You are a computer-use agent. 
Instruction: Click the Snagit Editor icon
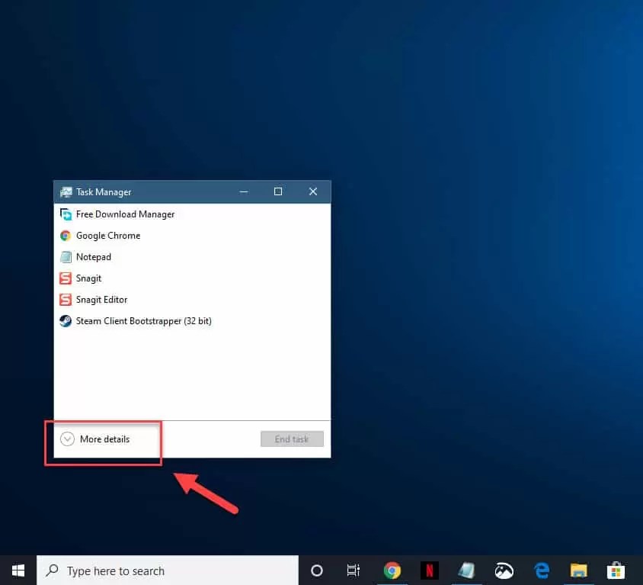[66, 300]
